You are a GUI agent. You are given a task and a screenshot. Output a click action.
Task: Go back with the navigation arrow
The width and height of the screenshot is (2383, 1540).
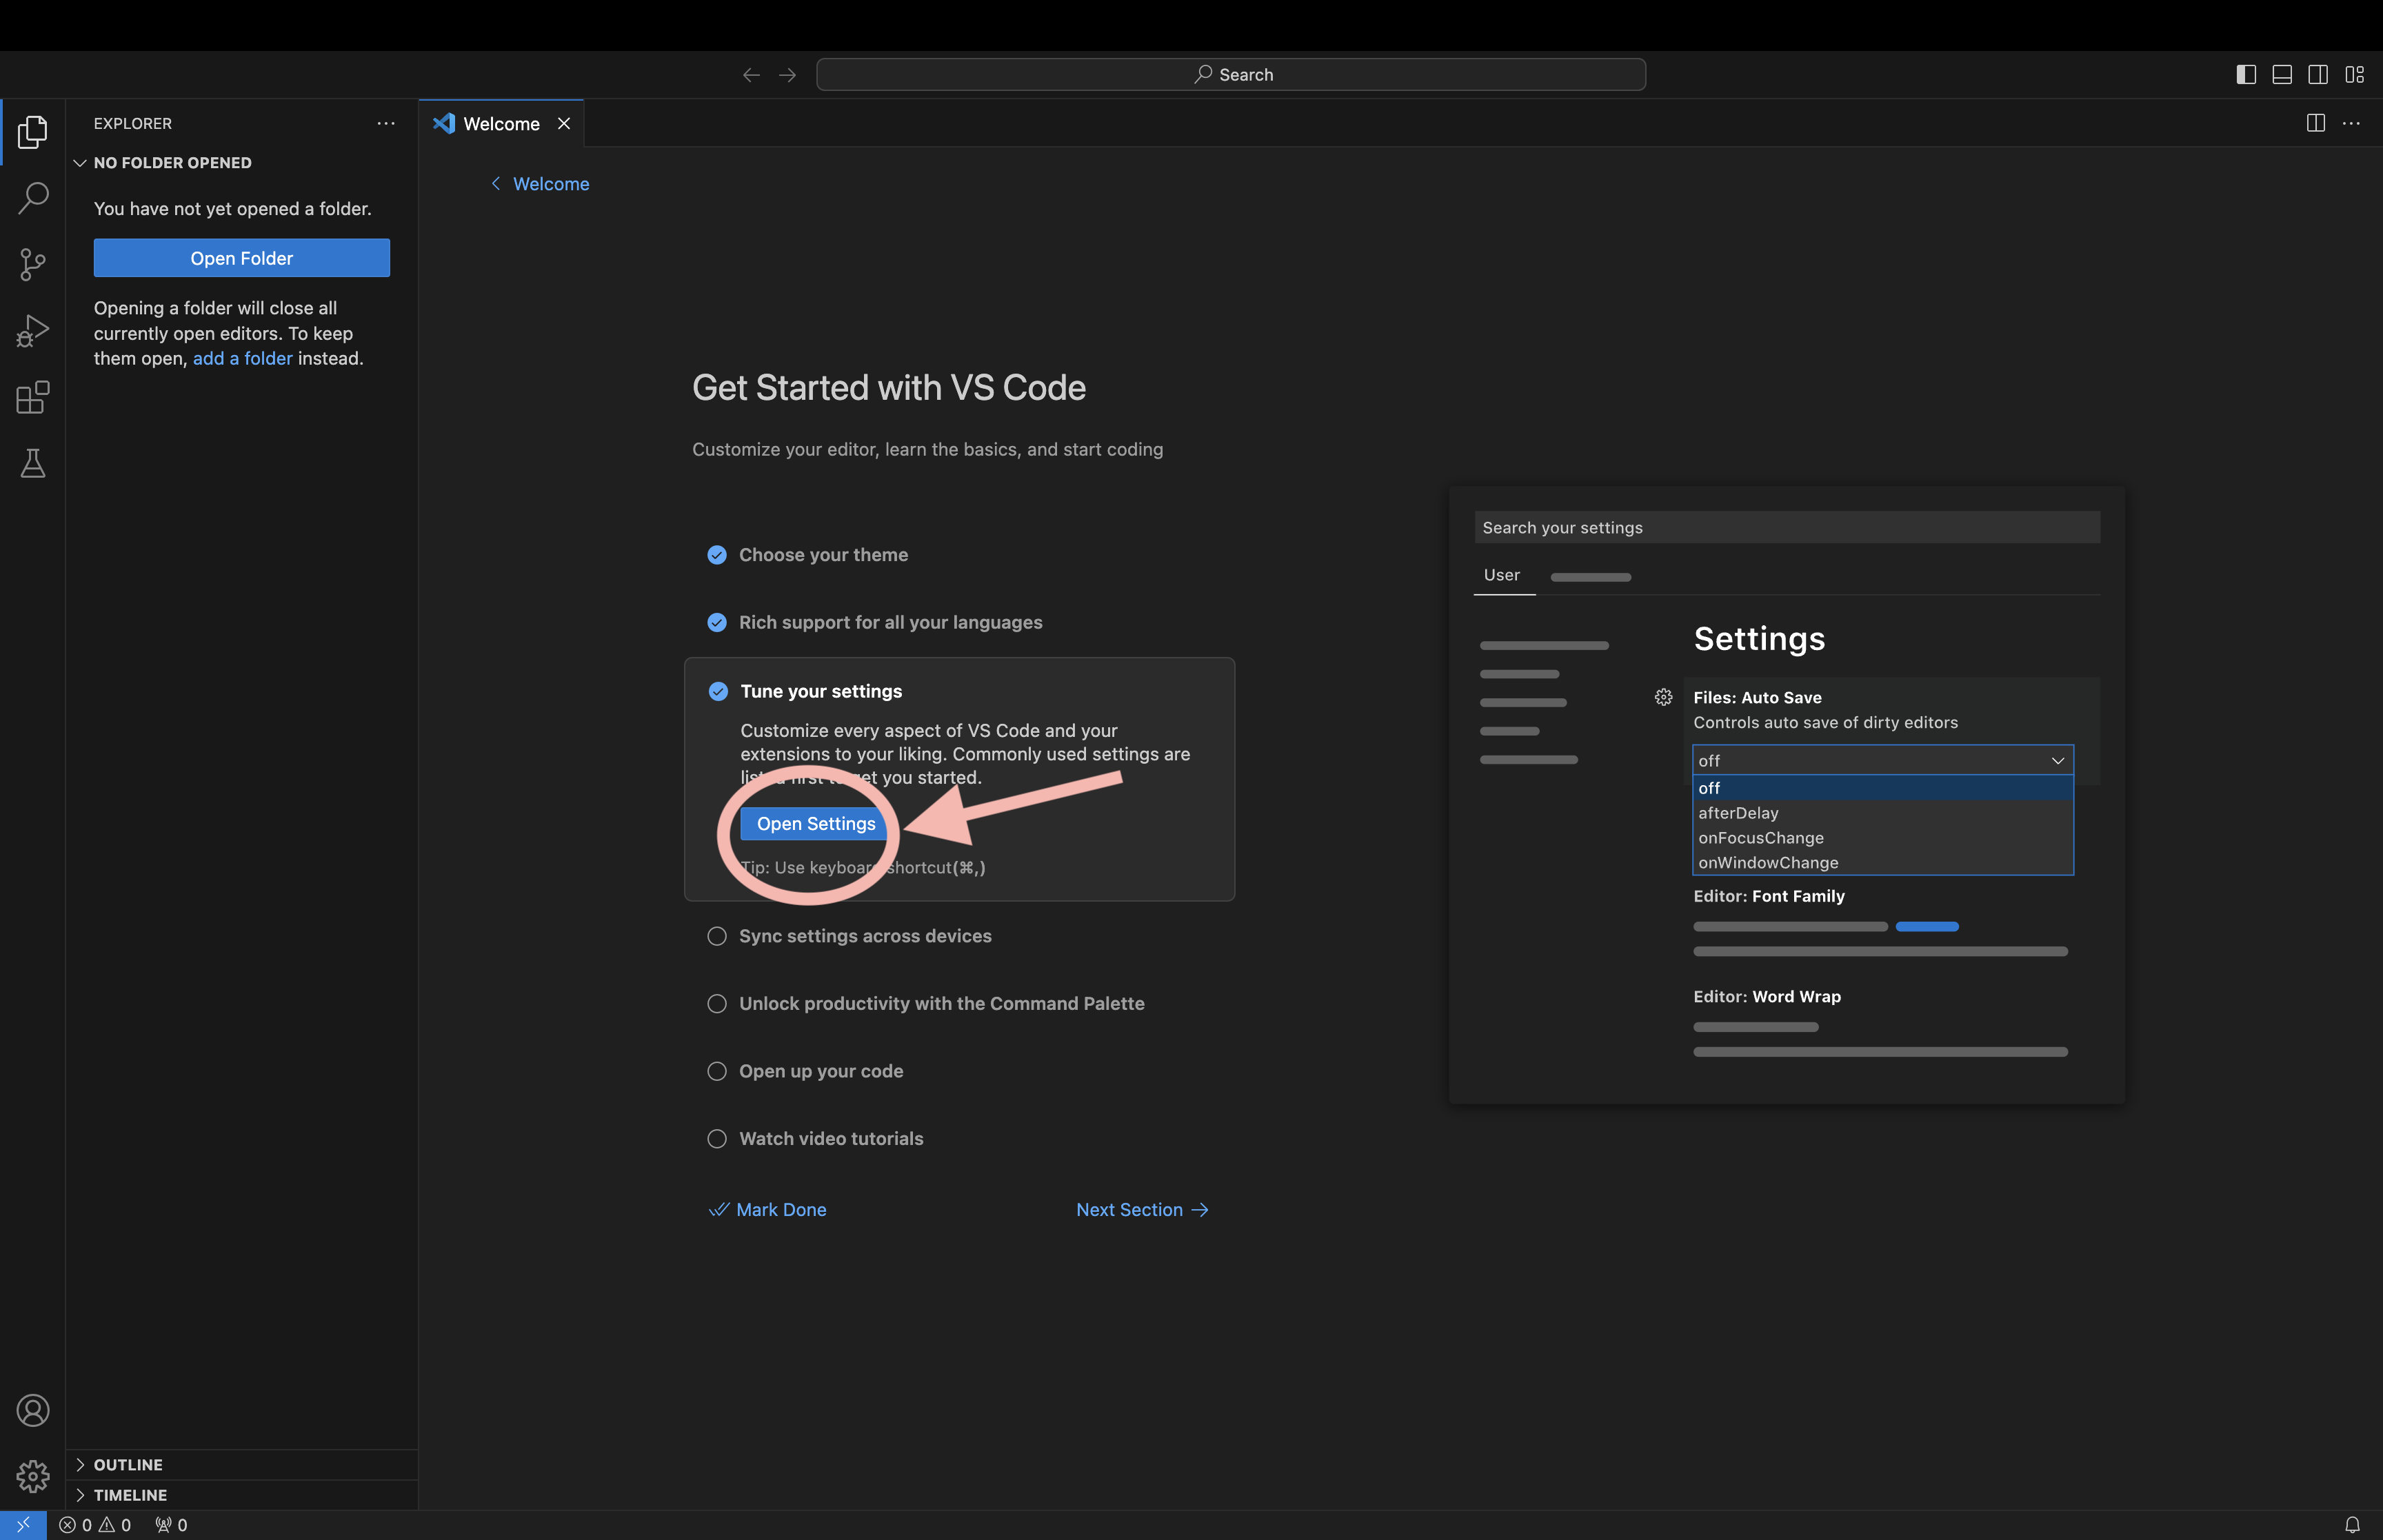pyautogui.click(x=751, y=75)
